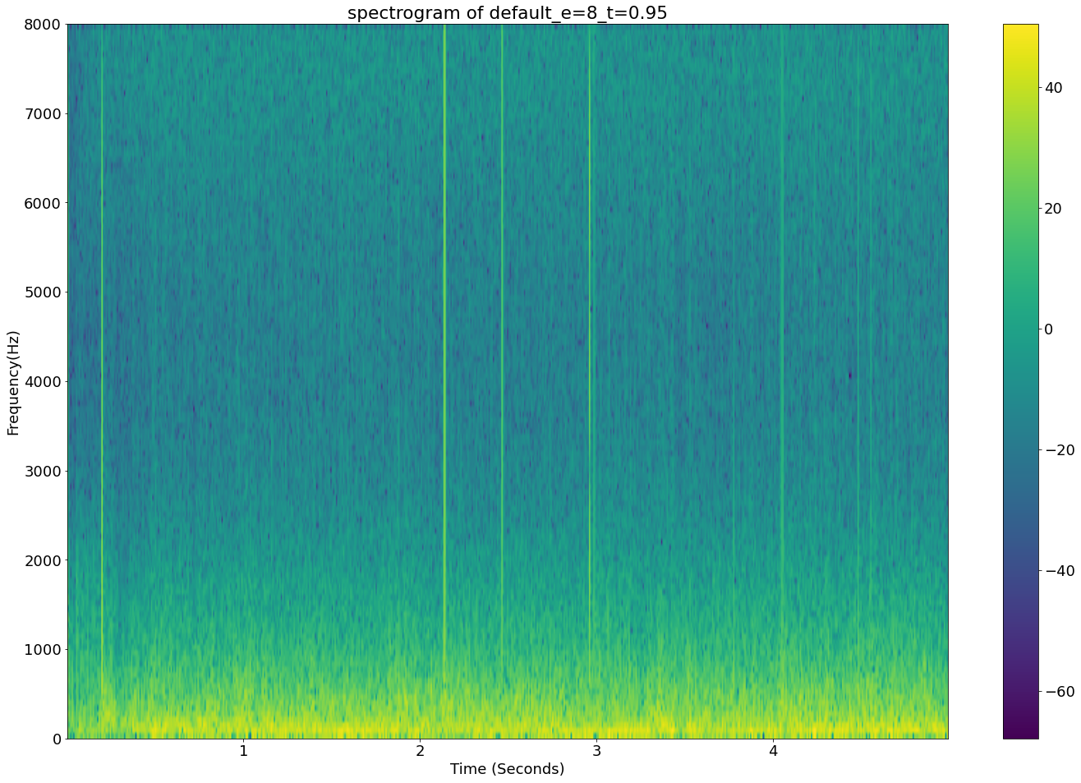This screenshot has width=1081, height=783.
Task: Click the colorbar tick label 0
Action: coord(1050,329)
